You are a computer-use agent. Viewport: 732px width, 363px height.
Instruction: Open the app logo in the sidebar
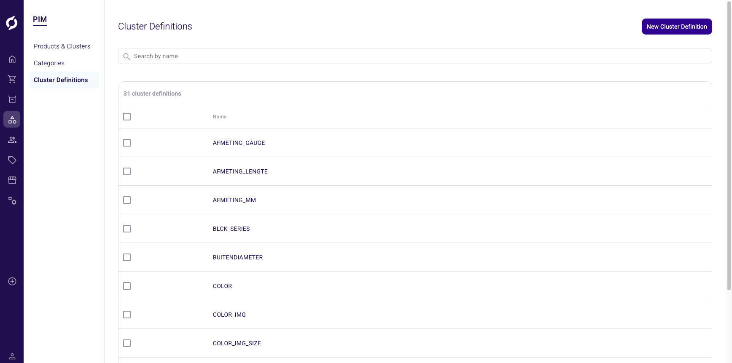(12, 23)
